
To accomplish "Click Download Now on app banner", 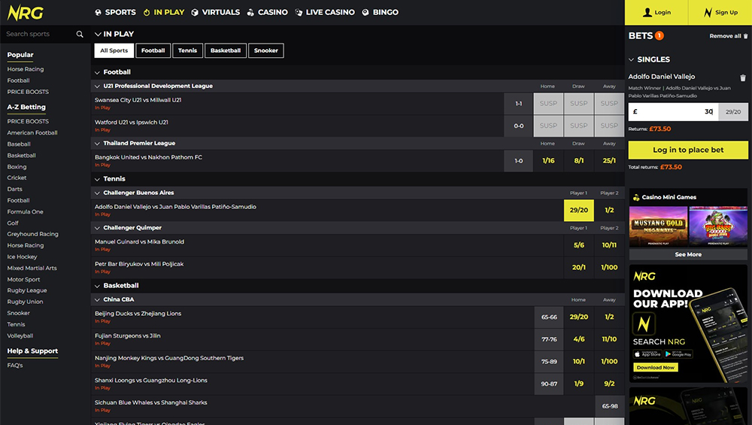I will (x=656, y=367).
